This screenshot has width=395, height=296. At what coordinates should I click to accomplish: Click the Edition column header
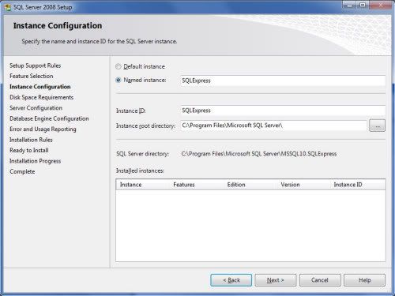coord(250,185)
